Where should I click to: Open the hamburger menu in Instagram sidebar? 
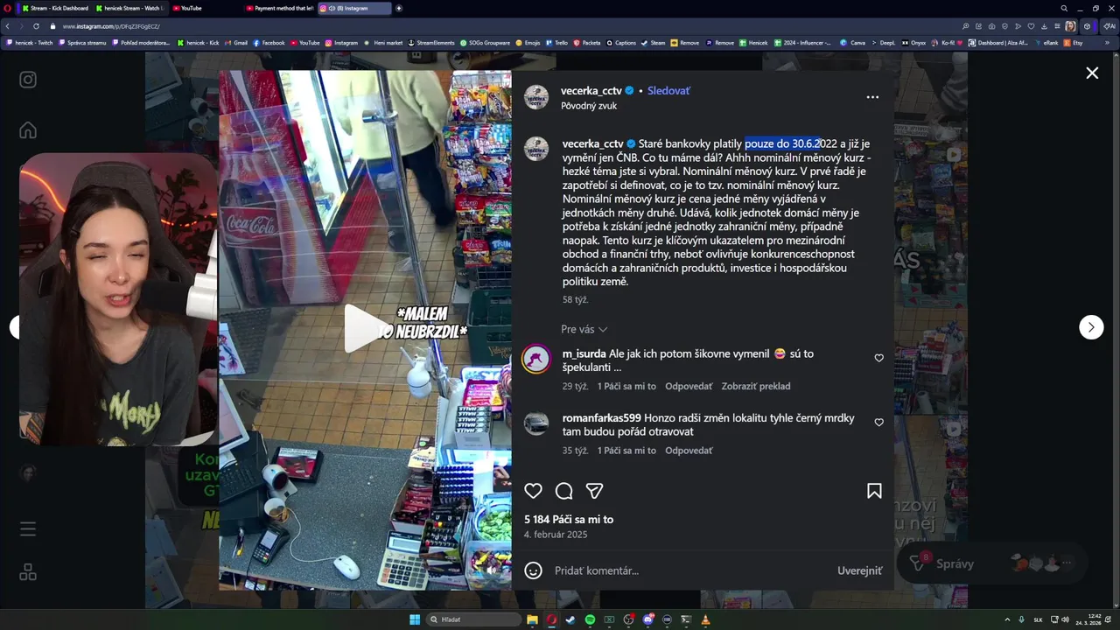(x=28, y=529)
